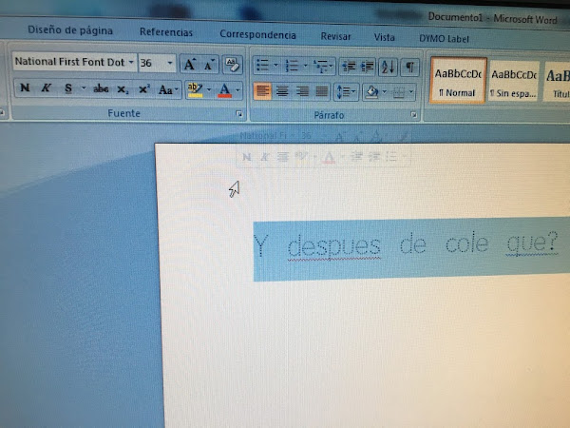
Task: Toggle bold (N) in floating mini toolbar
Action: tap(246, 157)
